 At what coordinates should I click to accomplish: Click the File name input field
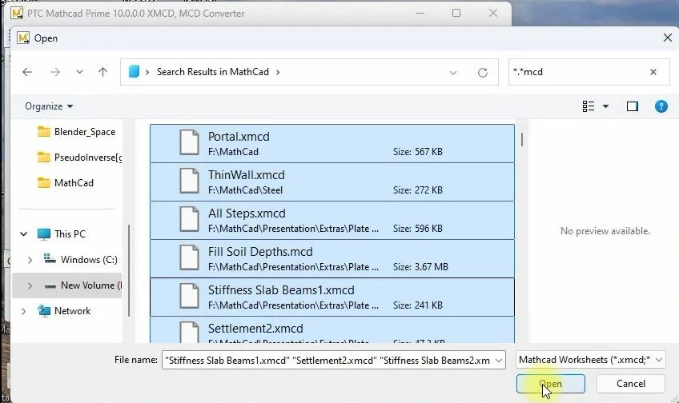(x=327, y=360)
